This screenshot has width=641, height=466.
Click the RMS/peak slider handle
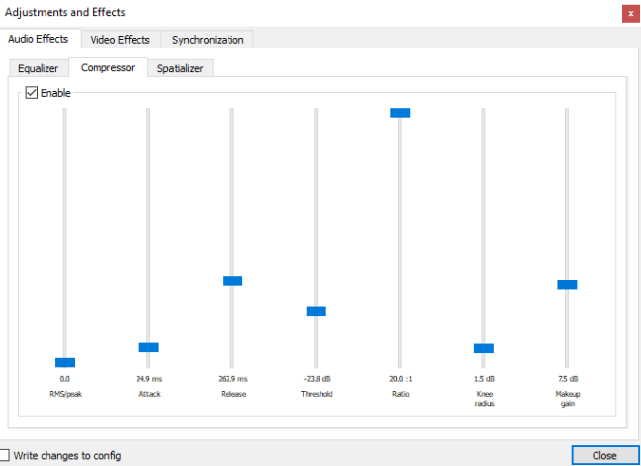tap(65, 362)
